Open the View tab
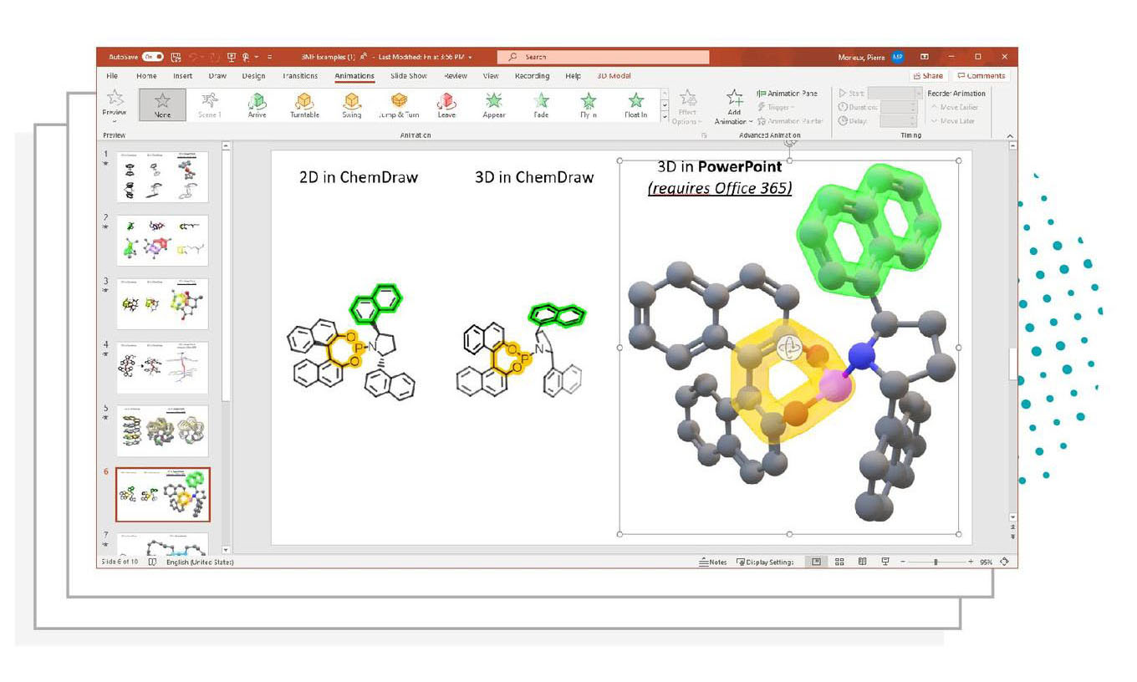Image resolution: width=1137 pixels, height=682 pixels. click(491, 76)
